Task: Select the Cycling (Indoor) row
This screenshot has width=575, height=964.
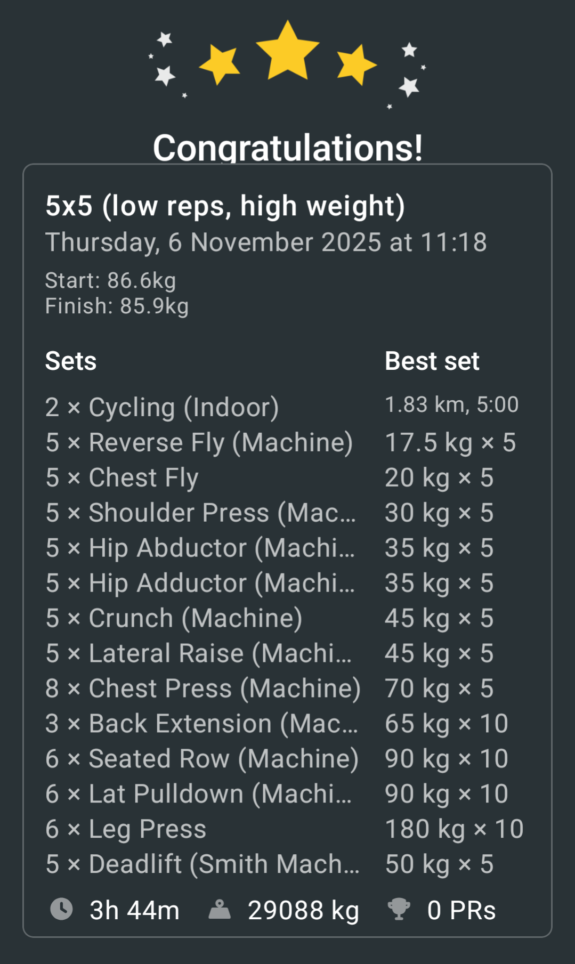Action: click(x=162, y=407)
